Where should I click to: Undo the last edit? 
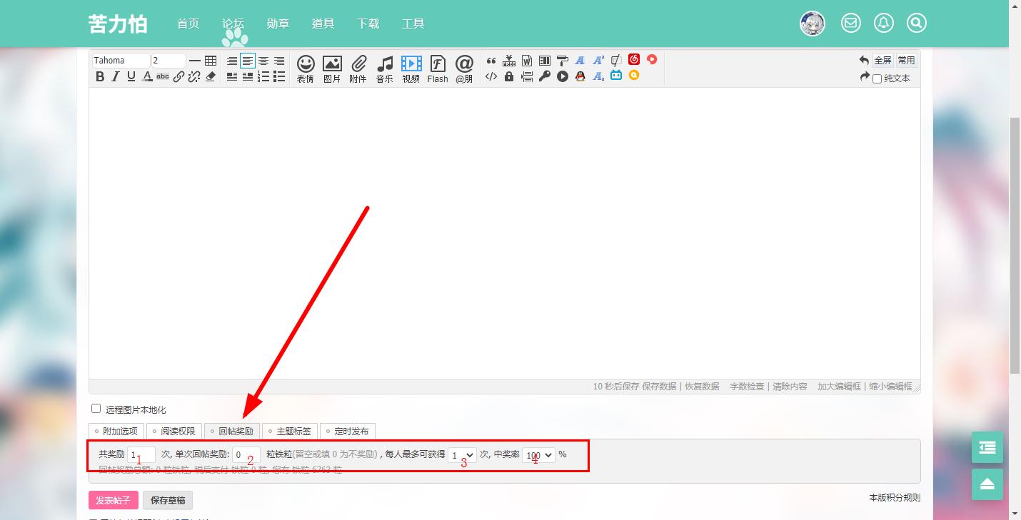click(x=865, y=61)
